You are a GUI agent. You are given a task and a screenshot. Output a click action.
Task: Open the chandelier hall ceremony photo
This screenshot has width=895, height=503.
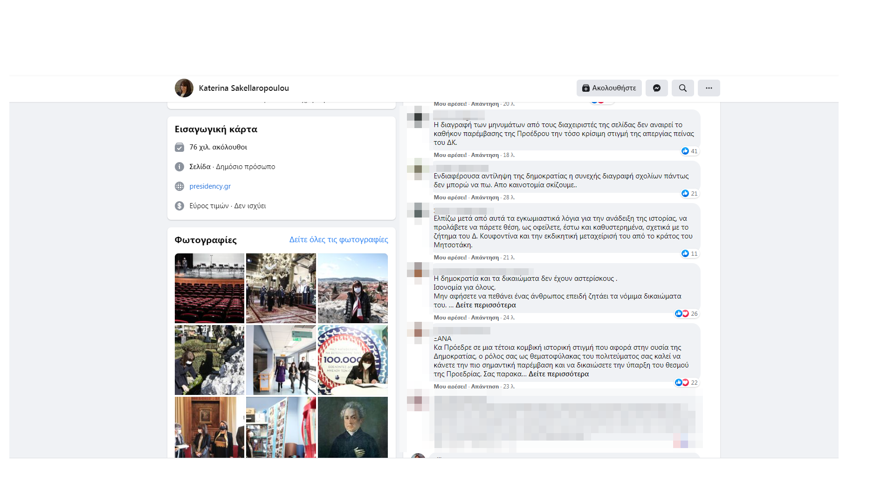[x=281, y=288]
